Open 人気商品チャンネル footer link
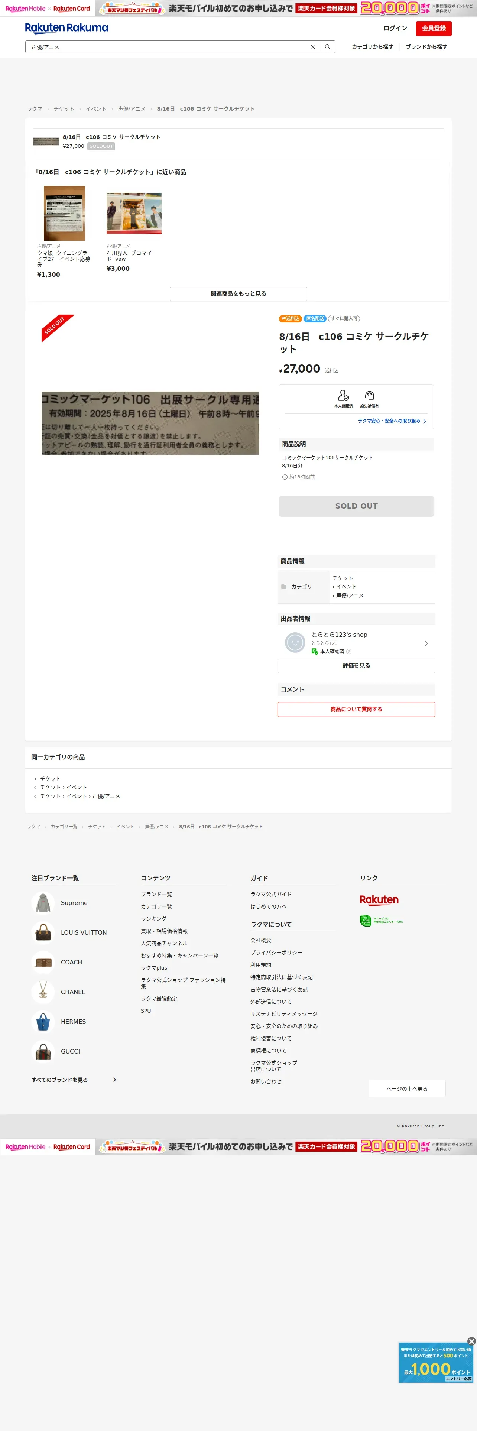This screenshot has width=477, height=1431. 164,943
